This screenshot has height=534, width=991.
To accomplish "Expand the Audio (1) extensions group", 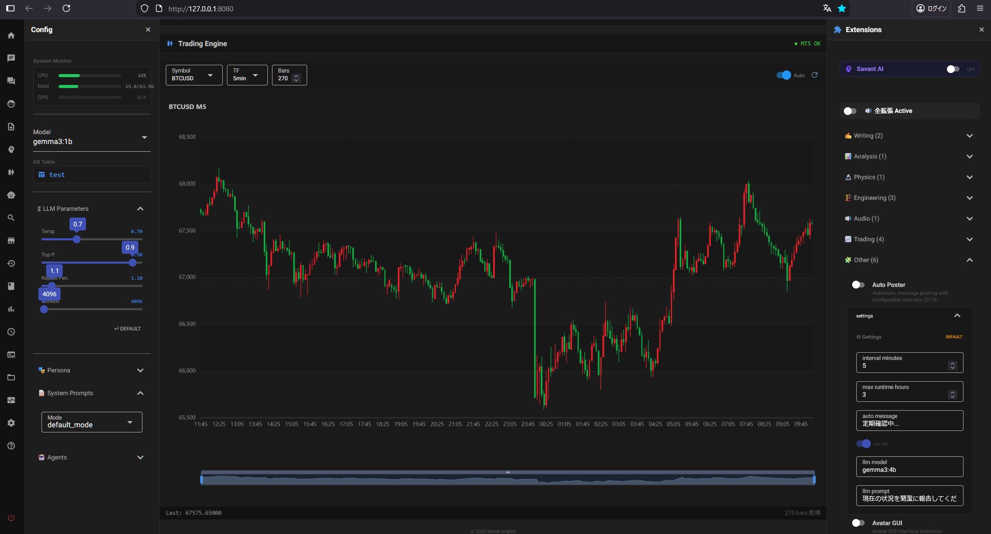I will point(909,219).
